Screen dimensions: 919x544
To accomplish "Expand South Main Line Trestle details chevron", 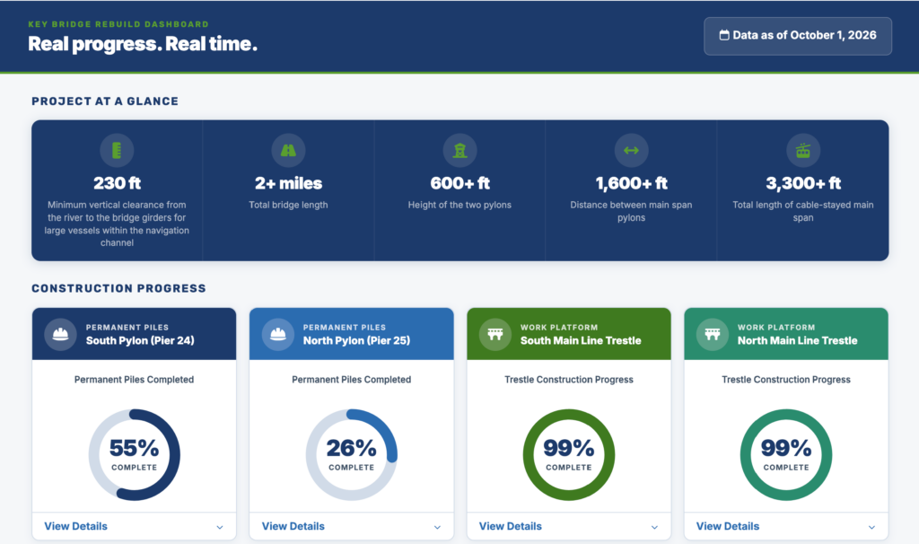I will pos(654,527).
